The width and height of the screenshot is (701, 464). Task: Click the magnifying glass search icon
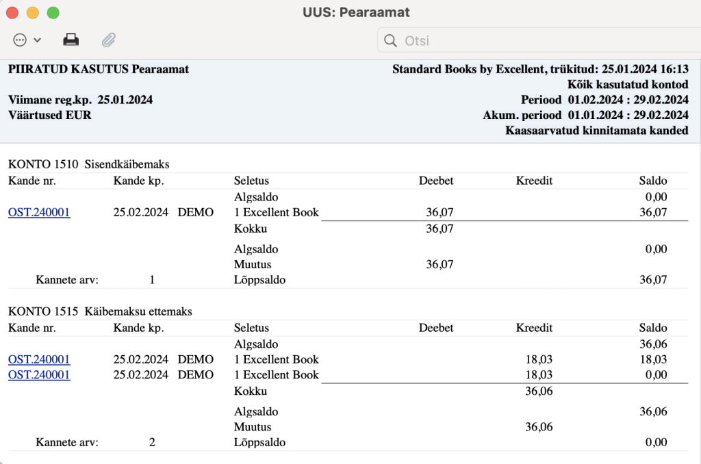[x=390, y=40]
